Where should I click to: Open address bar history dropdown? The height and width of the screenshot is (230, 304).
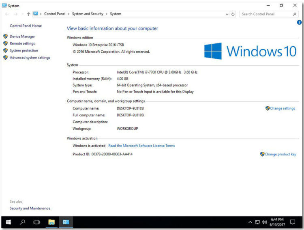[x=227, y=14]
